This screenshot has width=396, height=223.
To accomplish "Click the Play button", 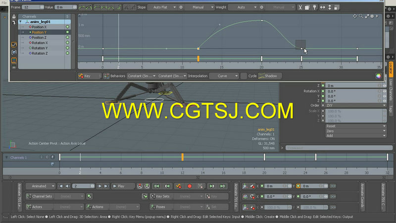I will pyautogui.click(x=123, y=186).
